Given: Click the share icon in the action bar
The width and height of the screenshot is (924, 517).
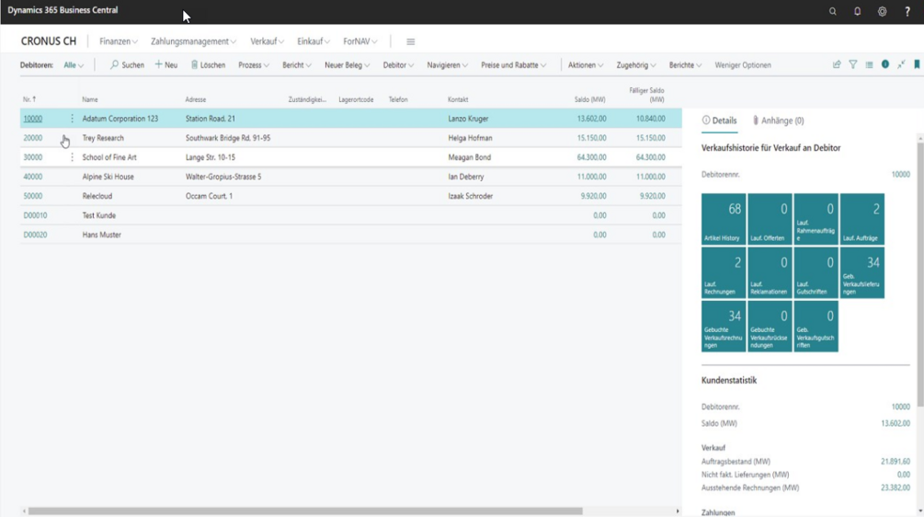Looking at the screenshot, I should point(837,64).
